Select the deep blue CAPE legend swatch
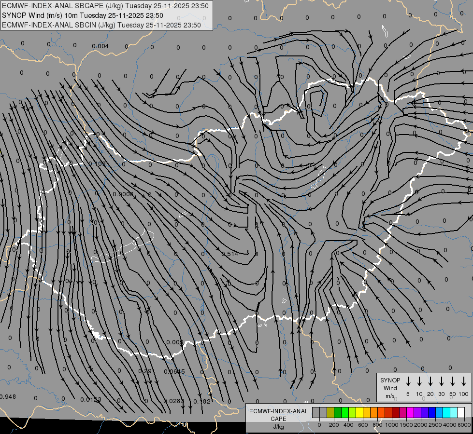 pyautogui.click(x=432, y=412)
